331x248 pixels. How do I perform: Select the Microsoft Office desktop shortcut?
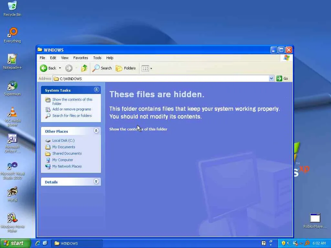pyautogui.click(x=12, y=143)
